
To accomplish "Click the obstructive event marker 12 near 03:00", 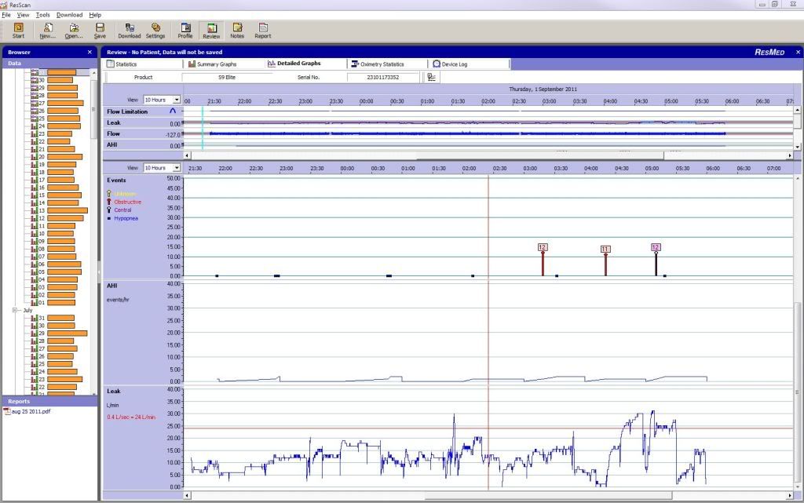I will [543, 247].
